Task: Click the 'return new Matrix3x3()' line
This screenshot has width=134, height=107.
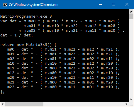Action: (x=28, y=45)
